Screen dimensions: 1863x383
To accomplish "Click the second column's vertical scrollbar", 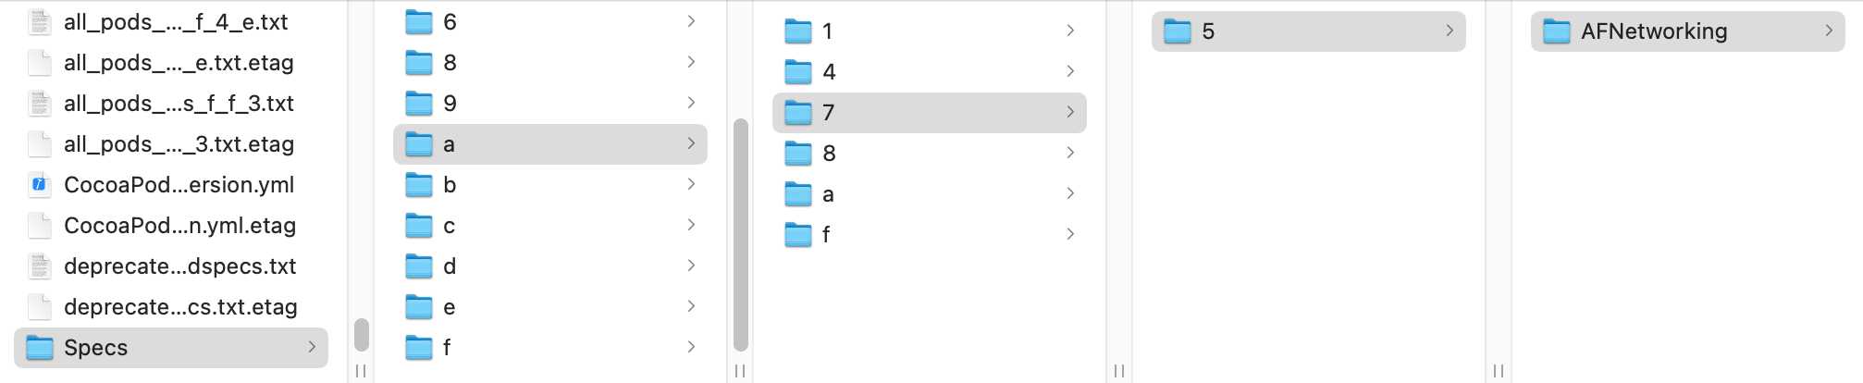I will coord(741,235).
